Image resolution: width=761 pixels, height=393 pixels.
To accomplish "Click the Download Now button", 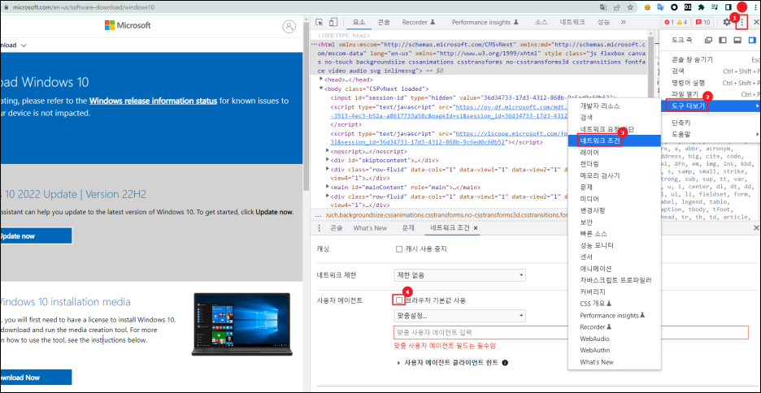I will [x=36, y=378].
